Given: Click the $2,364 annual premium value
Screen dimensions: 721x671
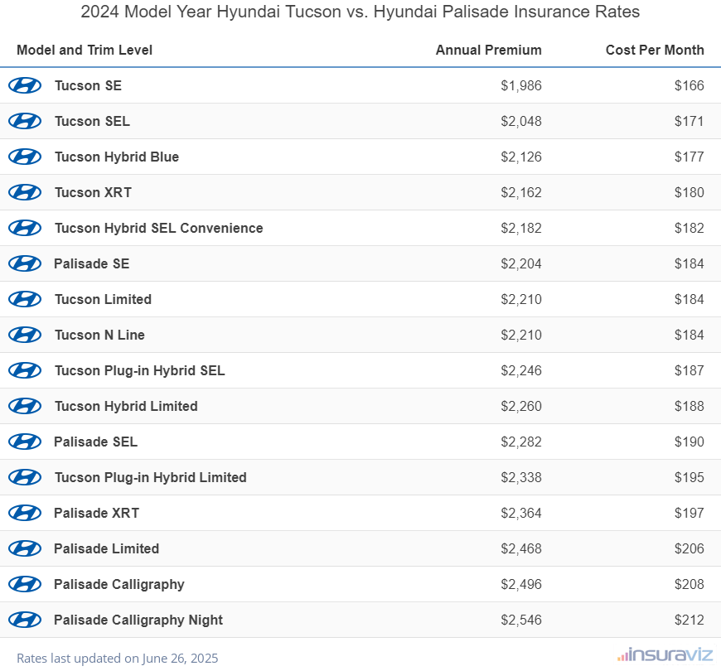Looking at the screenshot, I should (521, 513).
